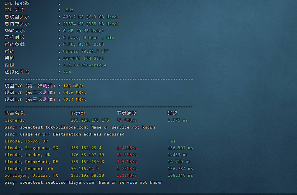This screenshot has width=297, height=195.
Task: Click the second disk I/O result 94.6 MB/s
Action: (75, 93)
